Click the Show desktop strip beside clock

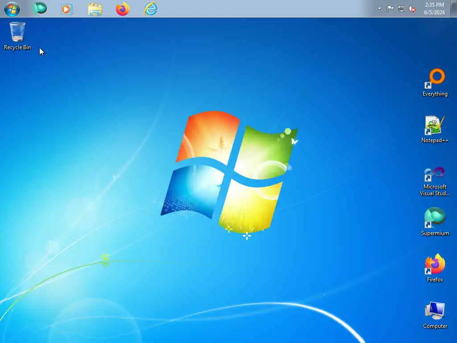tap(453, 8)
